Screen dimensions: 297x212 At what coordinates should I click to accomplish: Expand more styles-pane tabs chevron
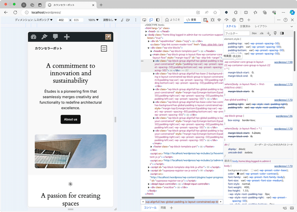pyautogui.click(x=291, y=26)
